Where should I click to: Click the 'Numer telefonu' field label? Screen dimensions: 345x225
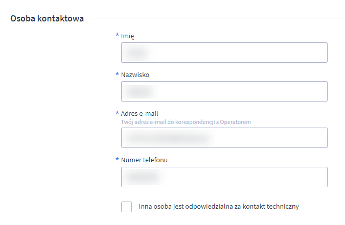pos(144,160)
